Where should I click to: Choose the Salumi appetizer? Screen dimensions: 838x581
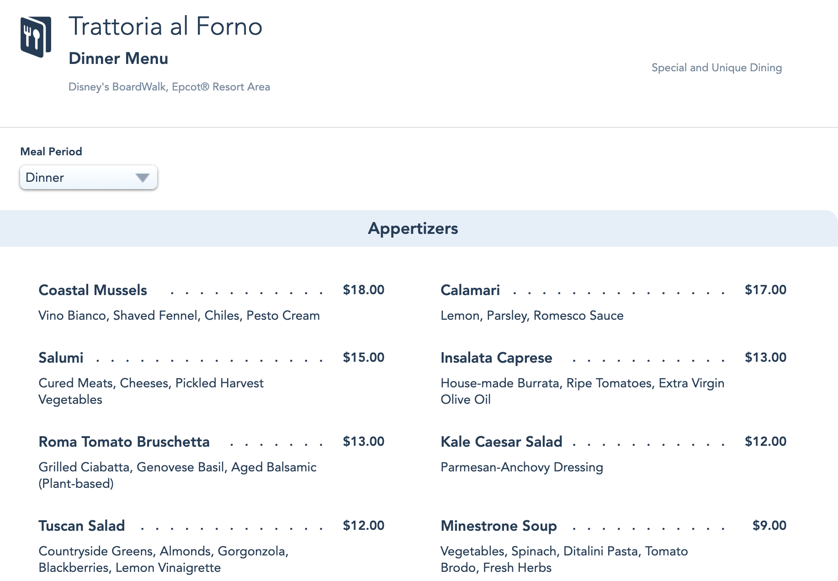pyautogui.click(x=61, y=358)
